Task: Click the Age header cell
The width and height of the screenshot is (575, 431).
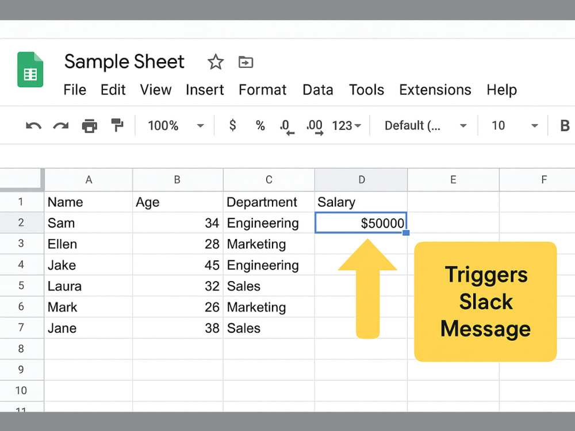Action: pyautogui.click(x=178, y=202)
